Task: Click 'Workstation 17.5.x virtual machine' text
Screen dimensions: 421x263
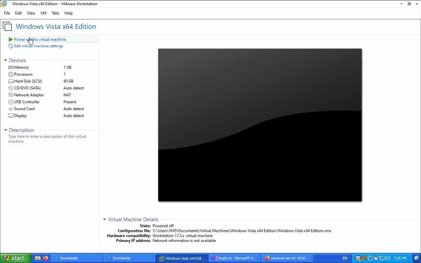Action: (183, 236)
